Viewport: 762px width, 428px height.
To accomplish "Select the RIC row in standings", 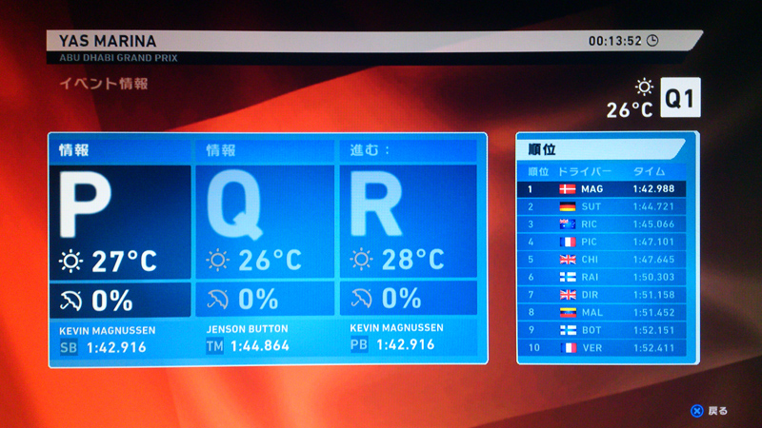I will 602,224.
